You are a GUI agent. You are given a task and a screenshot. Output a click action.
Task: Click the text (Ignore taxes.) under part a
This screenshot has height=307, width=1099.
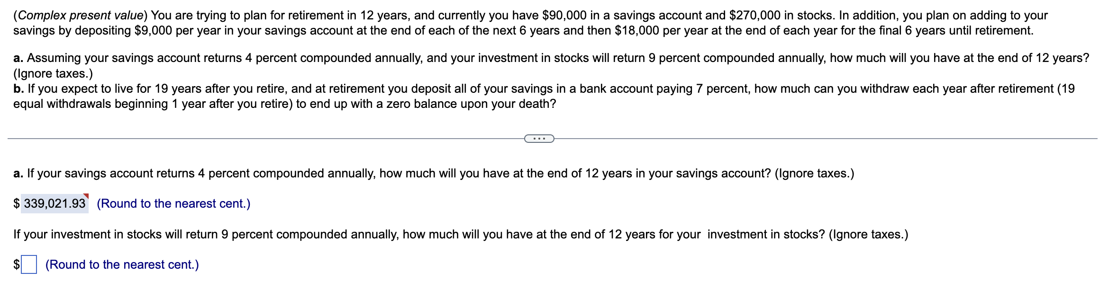tap(52, 73)
